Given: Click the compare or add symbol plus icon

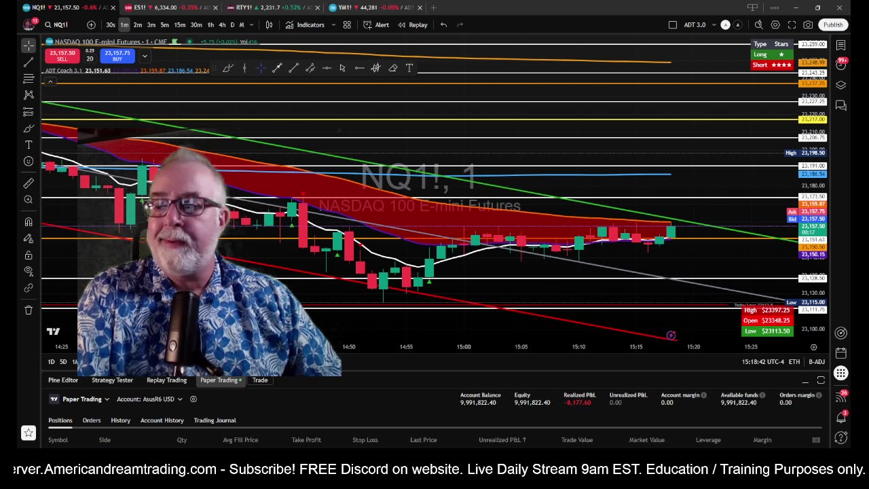Looking at the screenshot, I should point(91,25).
